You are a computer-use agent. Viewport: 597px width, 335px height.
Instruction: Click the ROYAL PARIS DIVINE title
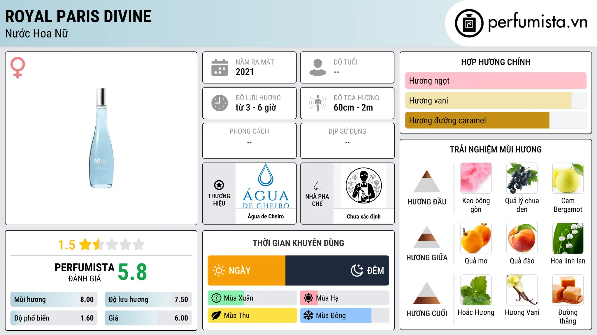coord(78,17)
